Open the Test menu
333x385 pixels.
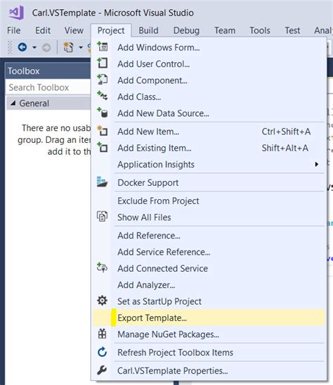click(292, 30)
